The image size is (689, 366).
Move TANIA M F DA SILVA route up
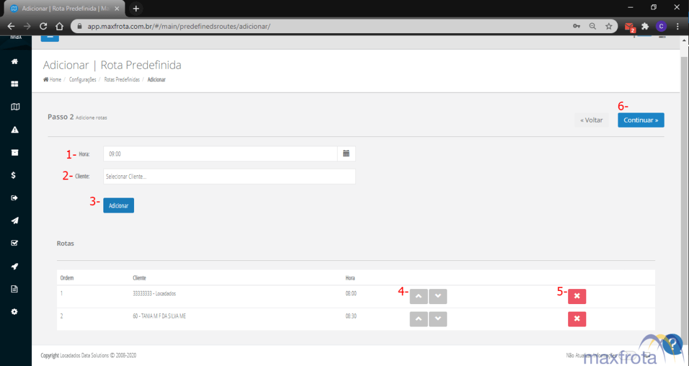click(x=418, y=319)
